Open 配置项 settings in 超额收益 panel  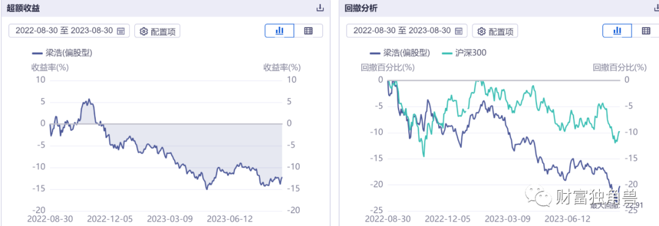pos(157,31)
